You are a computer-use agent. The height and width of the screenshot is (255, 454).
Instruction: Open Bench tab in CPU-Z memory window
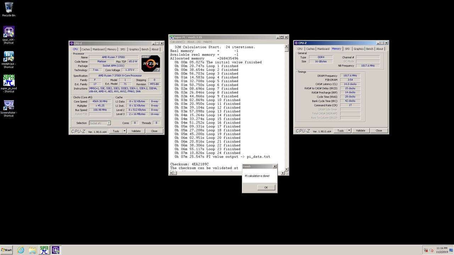[x=370, y=49]
